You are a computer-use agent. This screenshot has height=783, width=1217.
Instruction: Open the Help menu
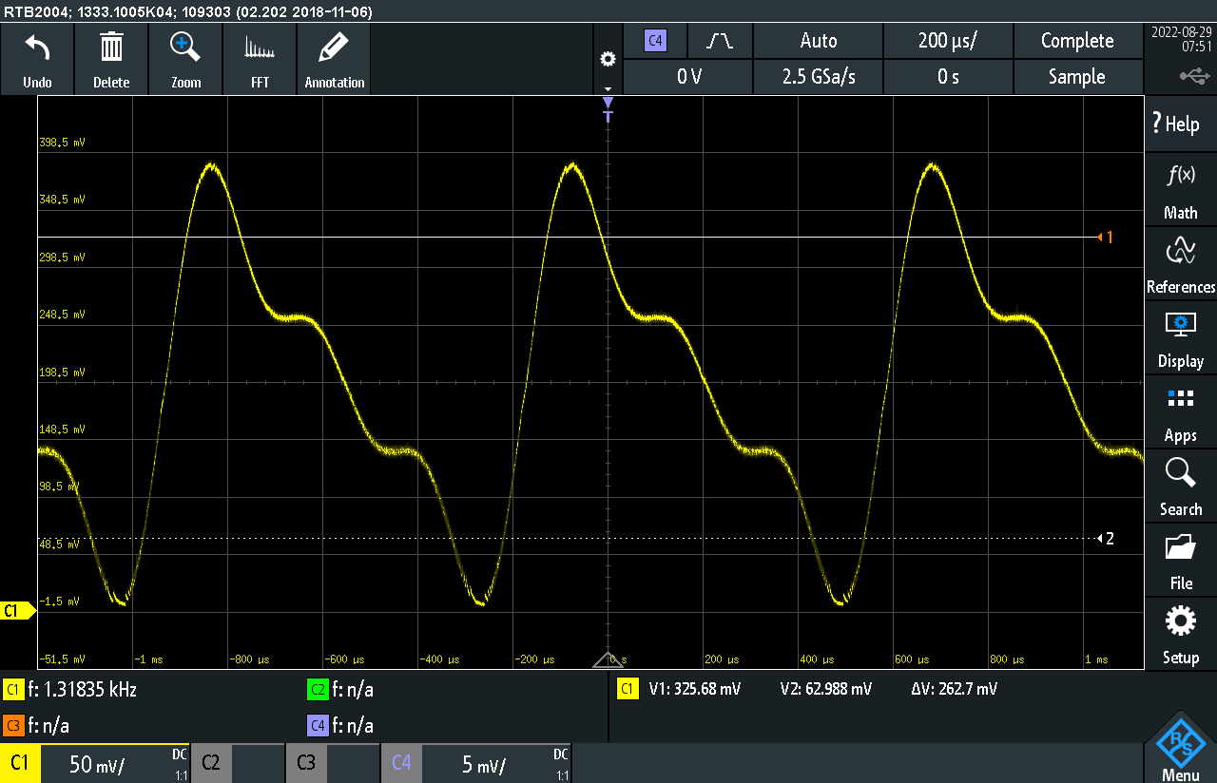pos(1180,124)
